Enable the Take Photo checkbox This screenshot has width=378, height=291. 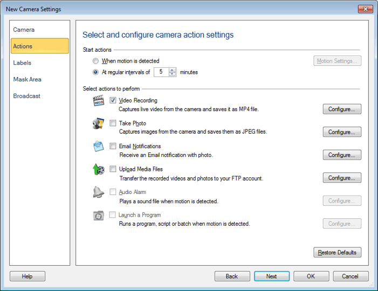(113, 123)
